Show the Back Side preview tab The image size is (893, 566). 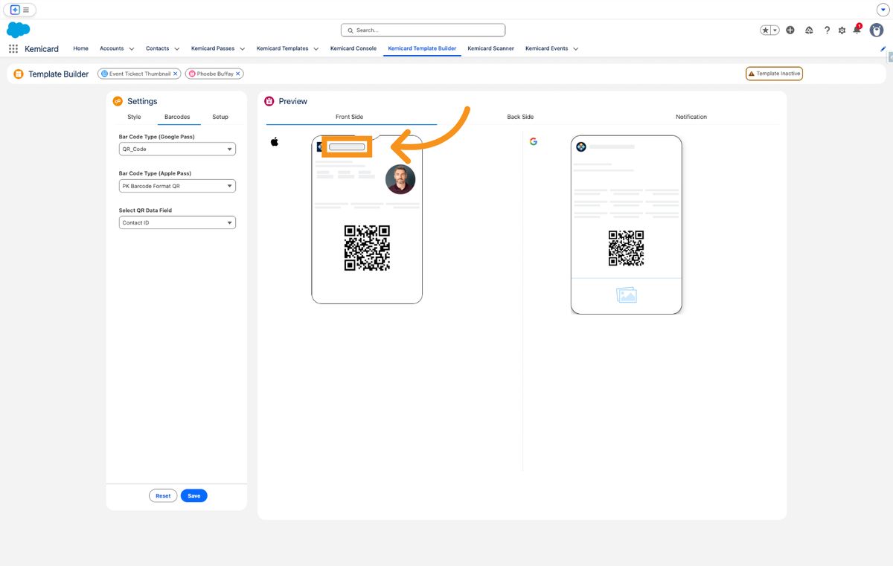[x=520, y=117]
